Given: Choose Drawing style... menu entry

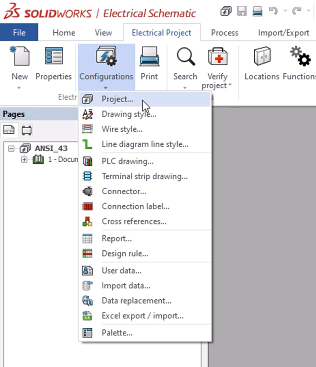Looking at the screenshot, I should click(x=145, y=114).
